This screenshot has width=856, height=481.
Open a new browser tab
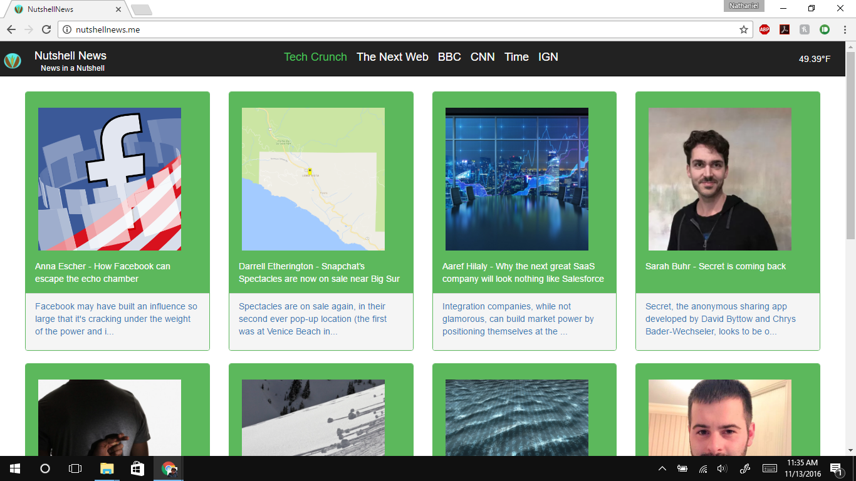point(142,9)
